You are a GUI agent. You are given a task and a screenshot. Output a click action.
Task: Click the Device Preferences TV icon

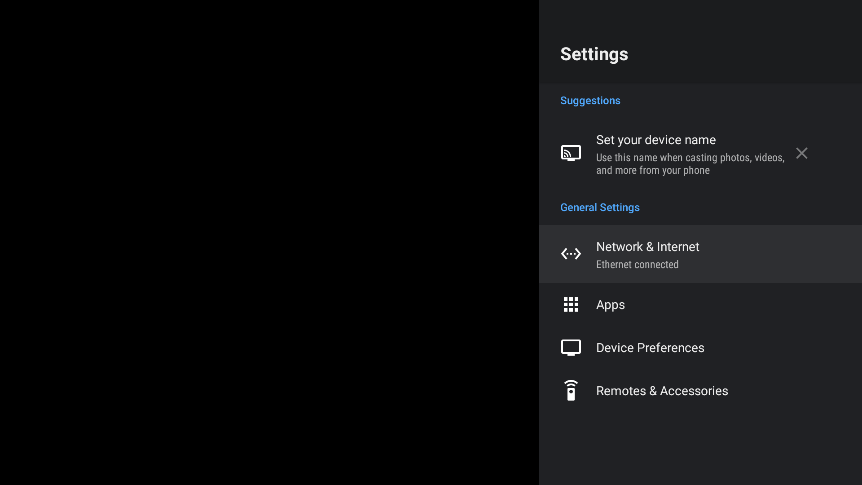pyautogui.click(x=571, y=348)
